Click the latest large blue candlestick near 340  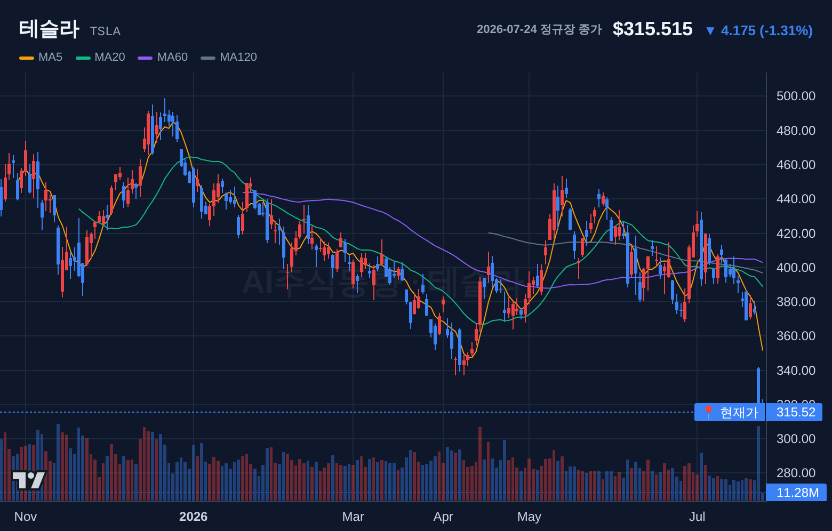click(758, 385)
